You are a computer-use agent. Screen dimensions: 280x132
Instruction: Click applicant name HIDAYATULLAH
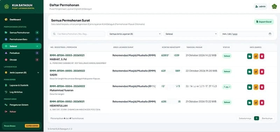[59, 106]
